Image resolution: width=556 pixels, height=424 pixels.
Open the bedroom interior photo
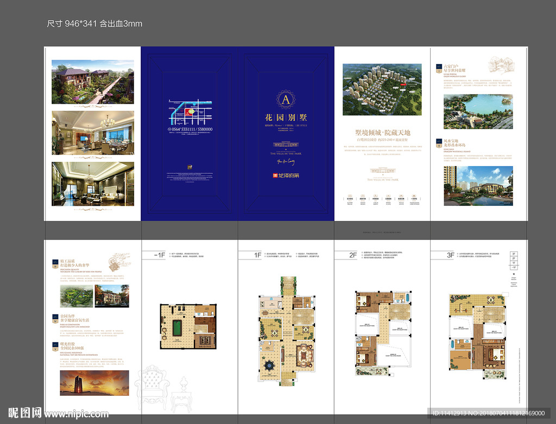point(93,184)
